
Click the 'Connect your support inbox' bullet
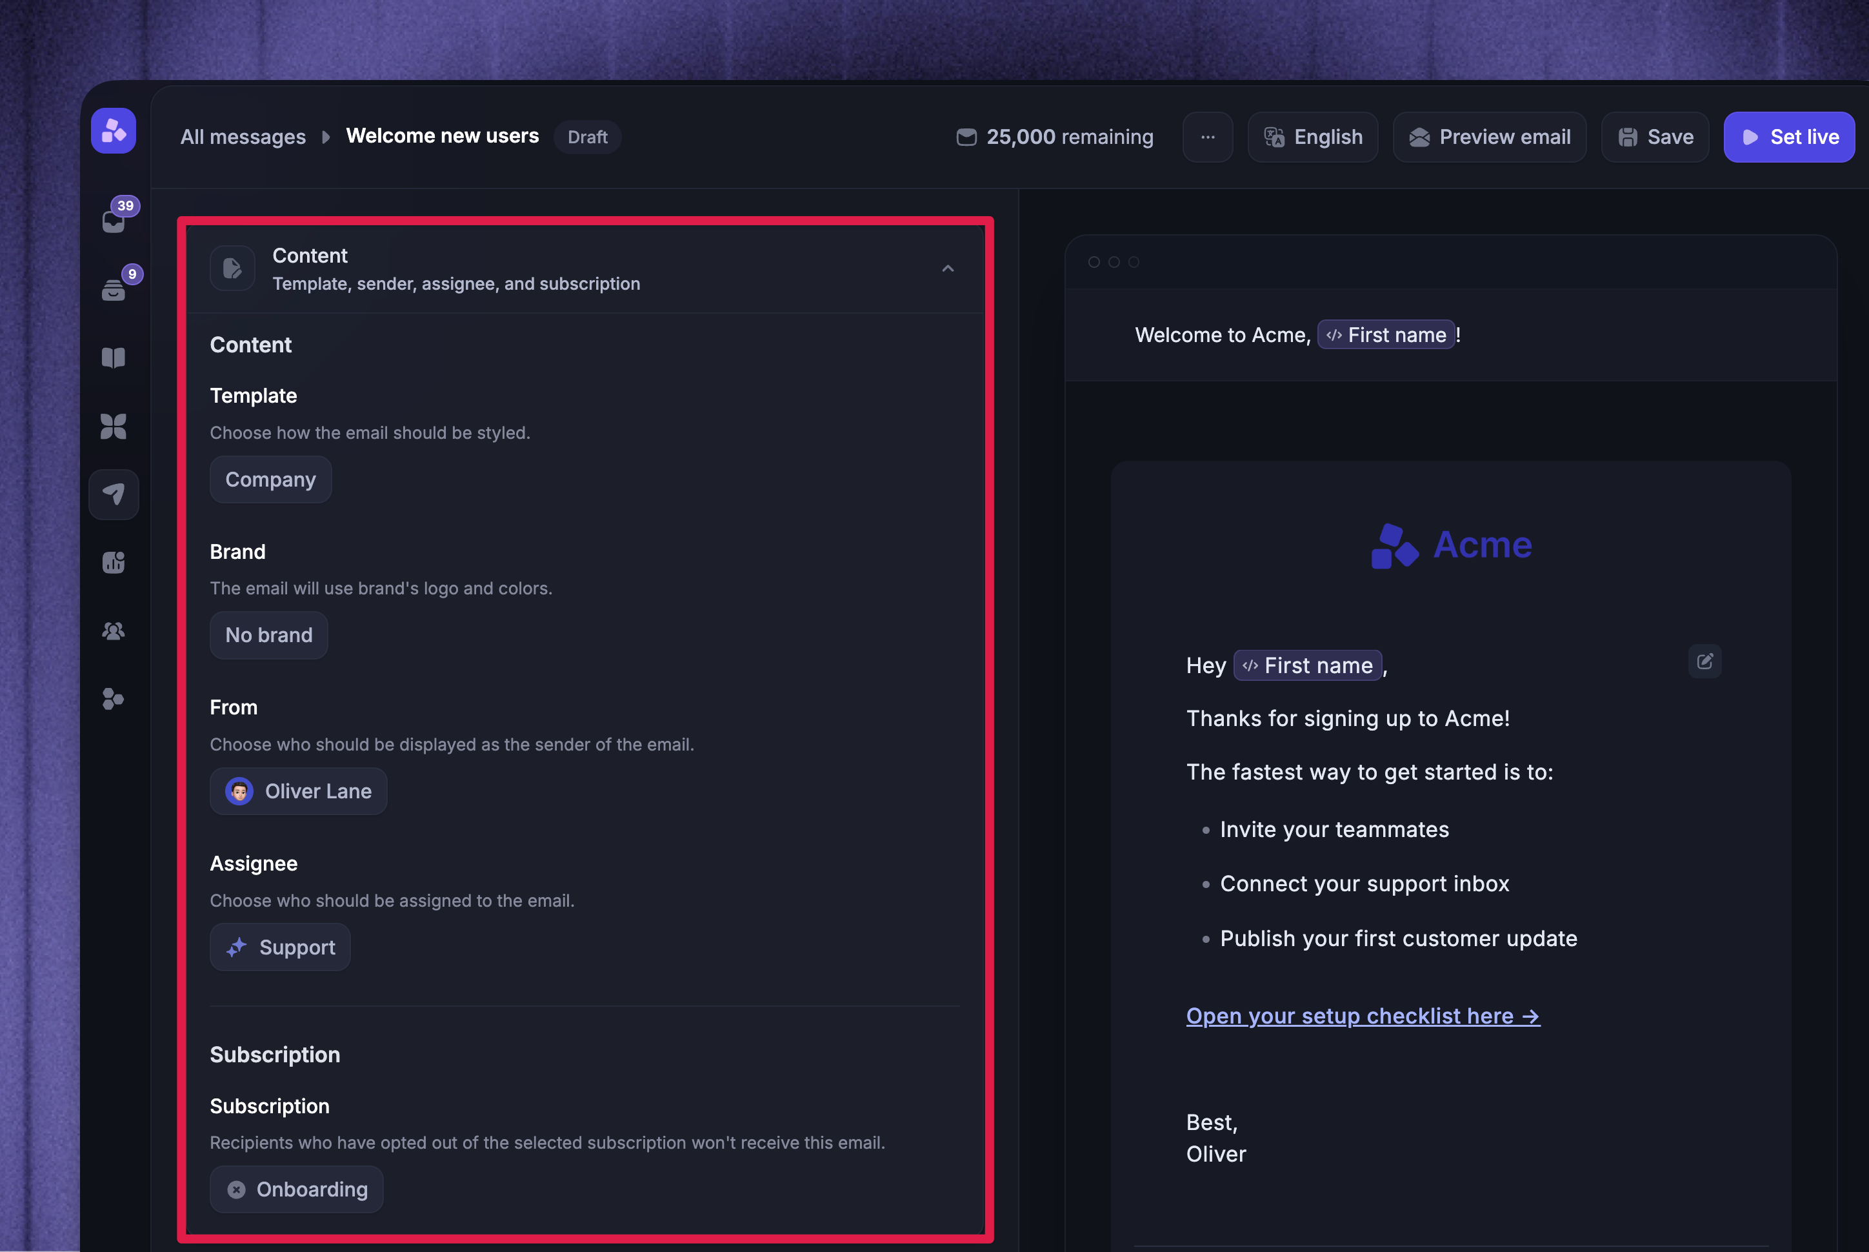[x=1364, y=884]
